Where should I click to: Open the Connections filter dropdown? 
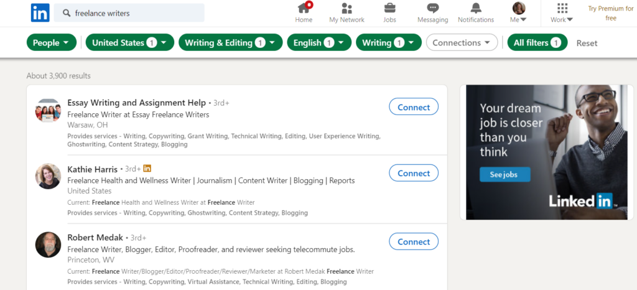pyautogui.click(x=462, y=43)
